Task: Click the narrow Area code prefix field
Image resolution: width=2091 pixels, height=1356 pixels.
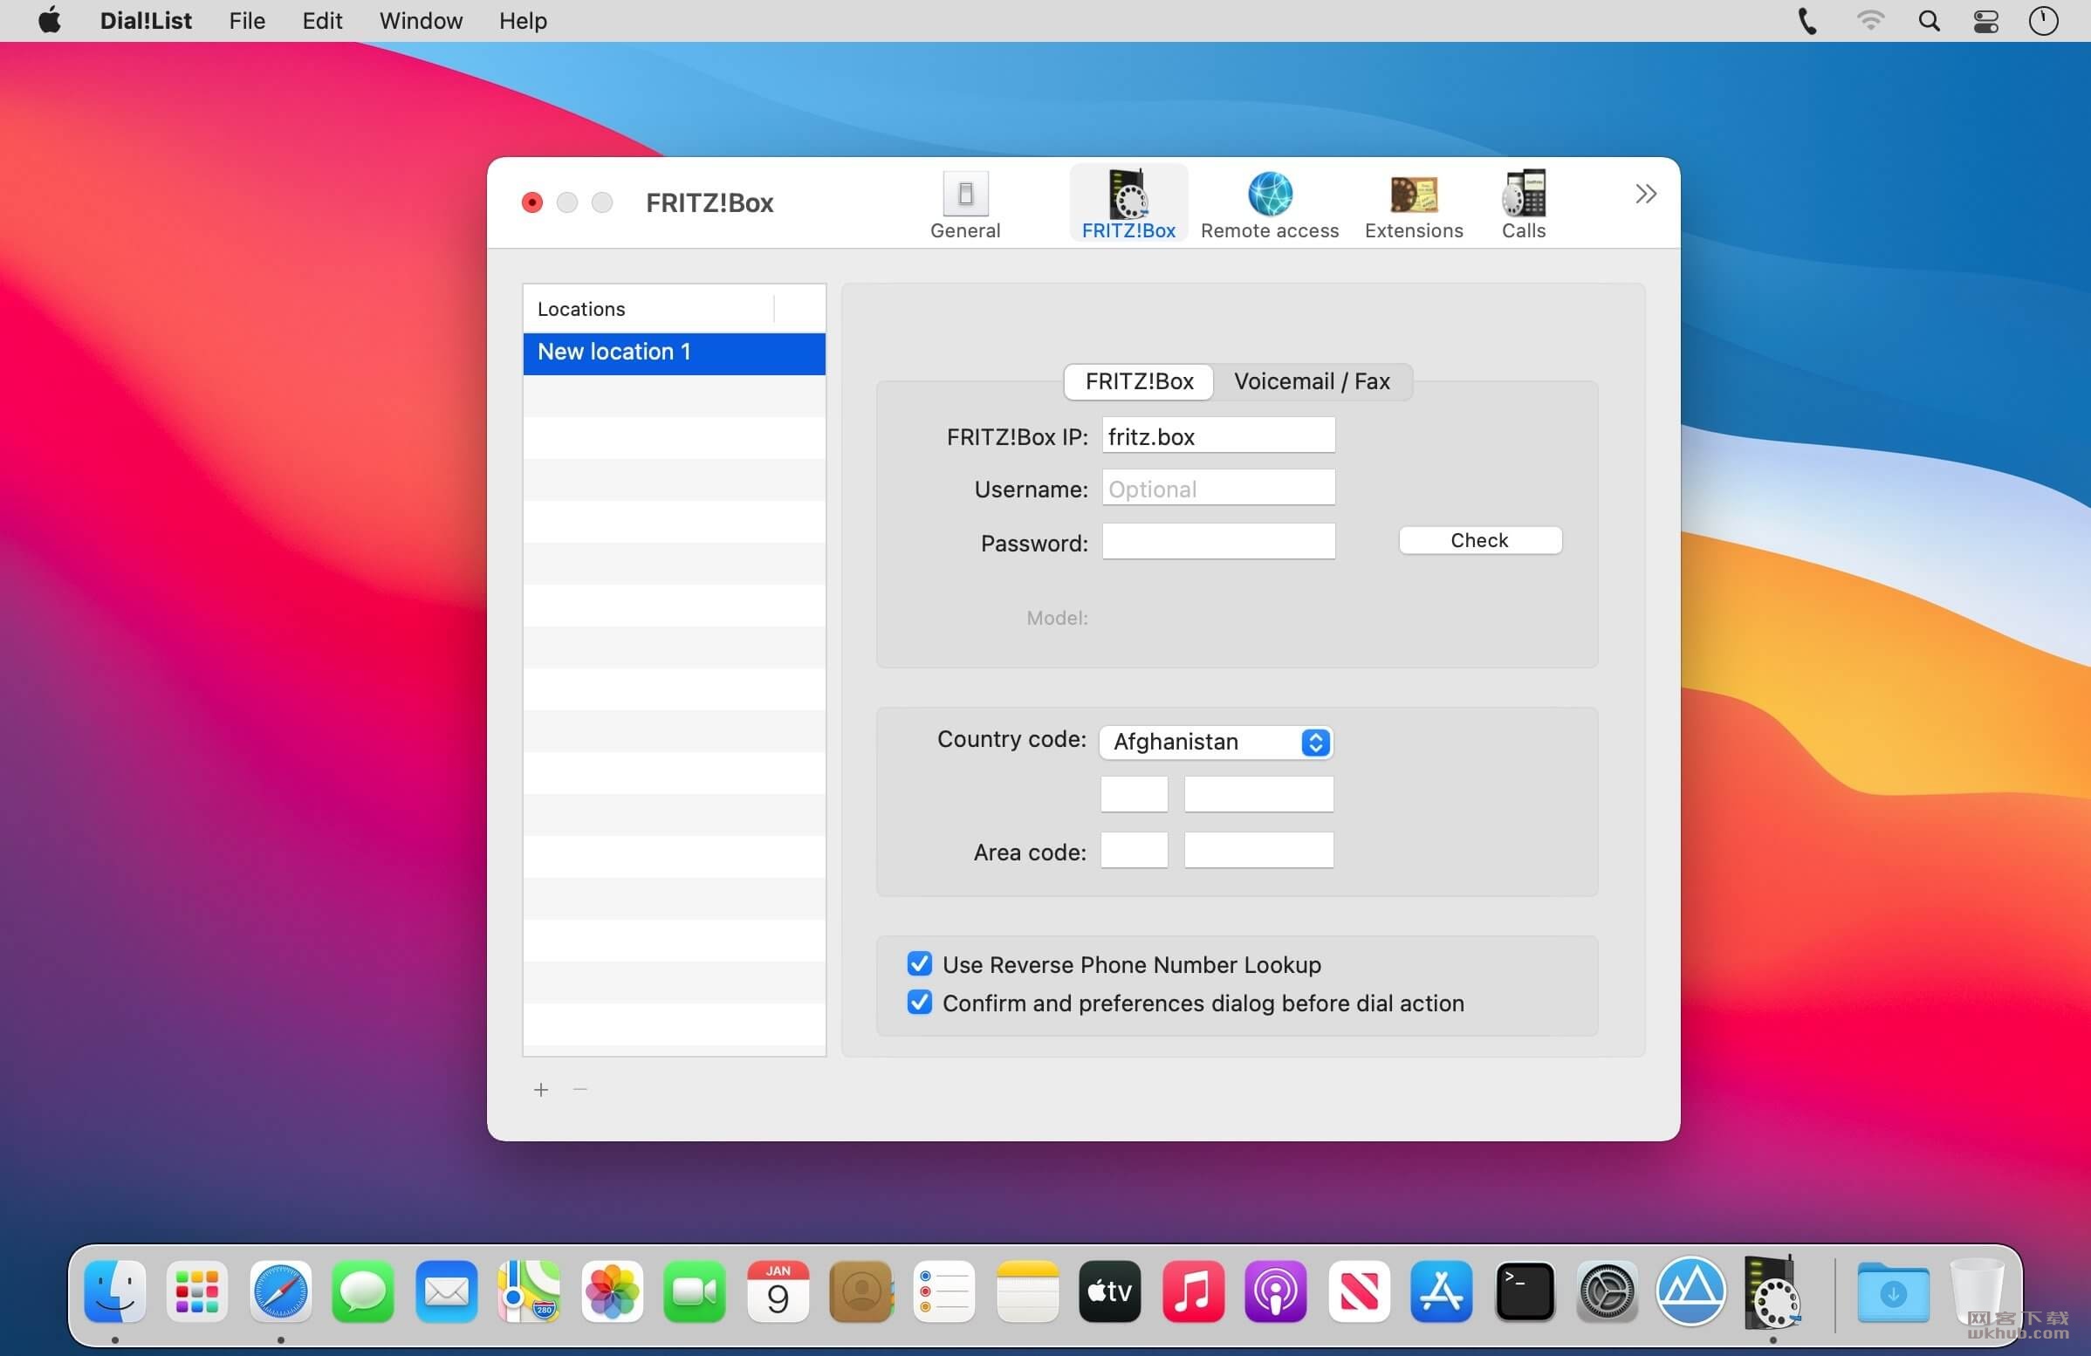Action: [1135, 850]
